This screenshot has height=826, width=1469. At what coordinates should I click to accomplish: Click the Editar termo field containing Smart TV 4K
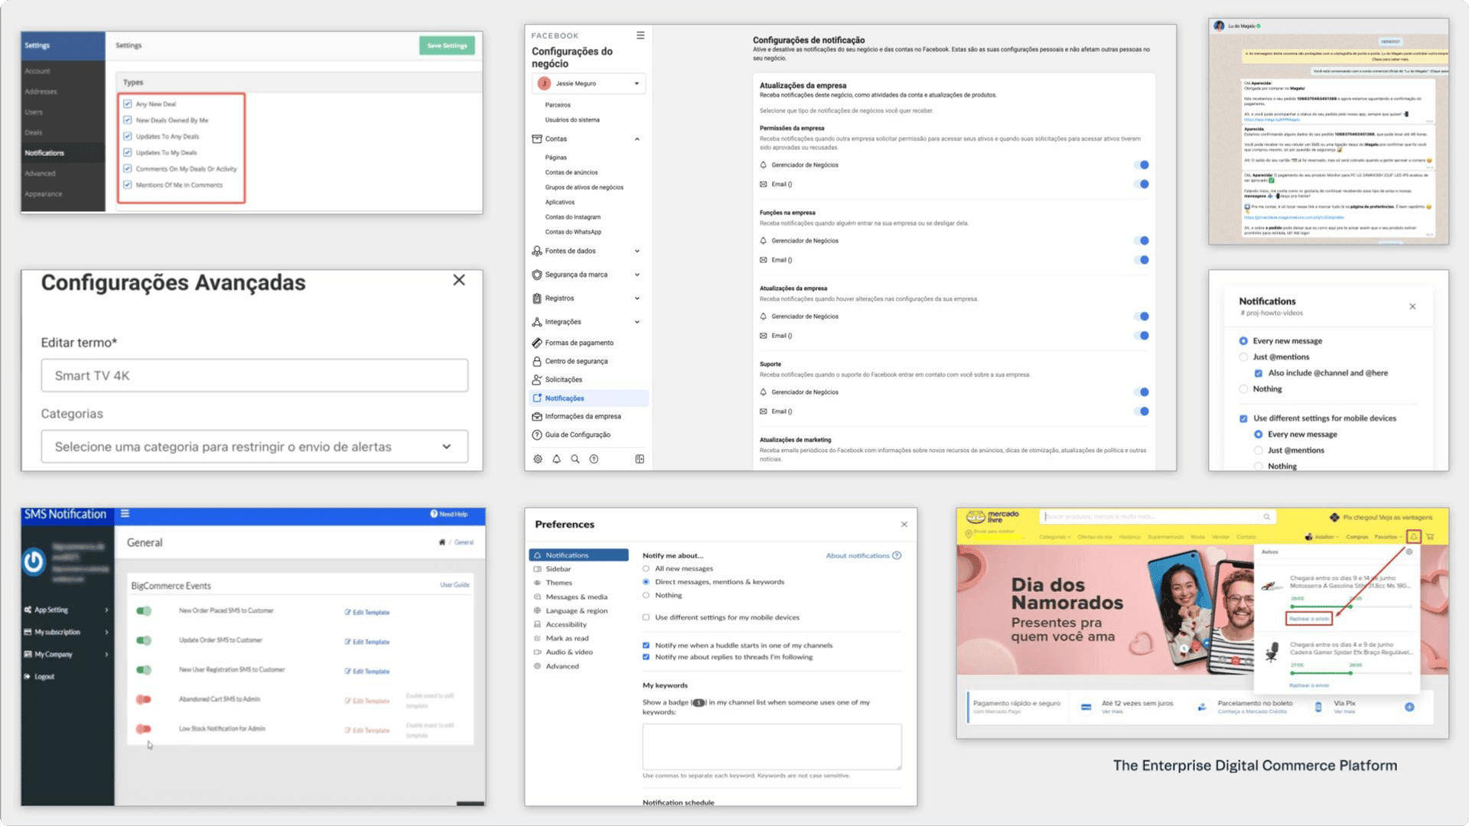pyautogui.click(x=254, y=376)
